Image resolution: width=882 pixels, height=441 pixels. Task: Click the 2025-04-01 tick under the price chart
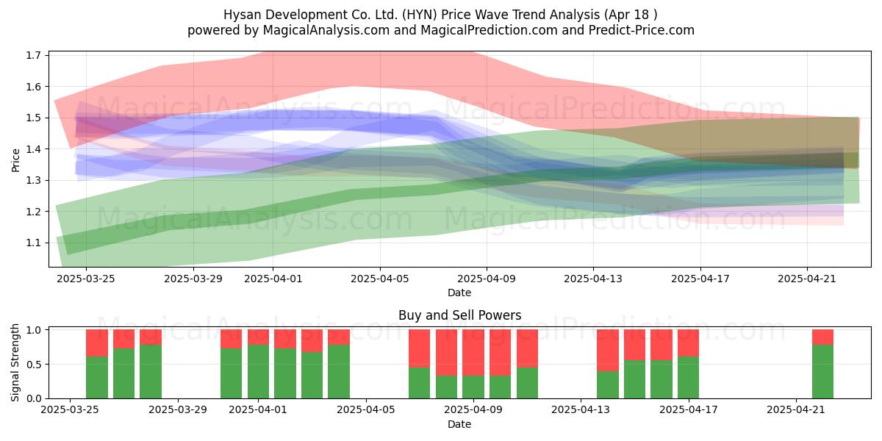tap(273, 279)
